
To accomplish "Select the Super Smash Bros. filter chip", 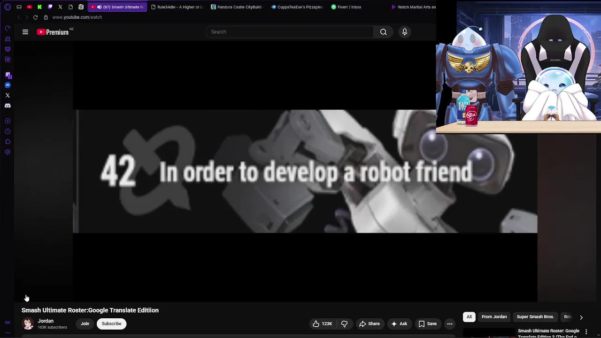I will click(x=535, y=317).
